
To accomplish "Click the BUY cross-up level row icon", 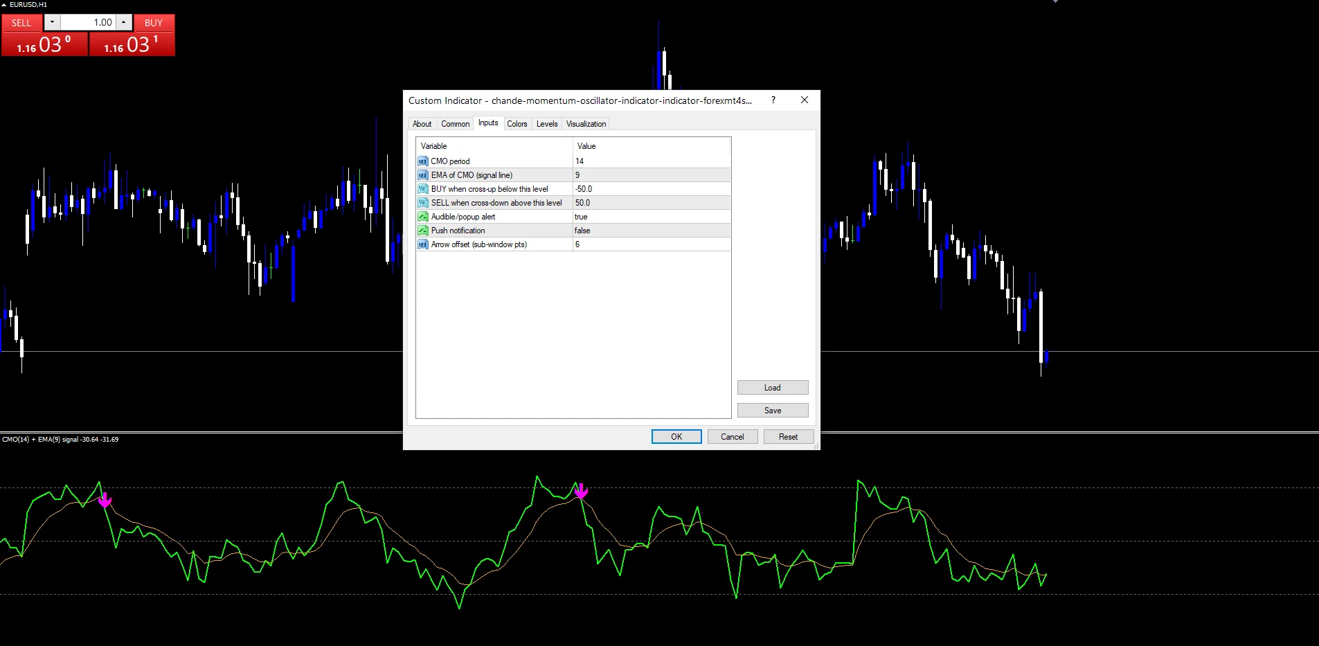I will pos(422,189).
